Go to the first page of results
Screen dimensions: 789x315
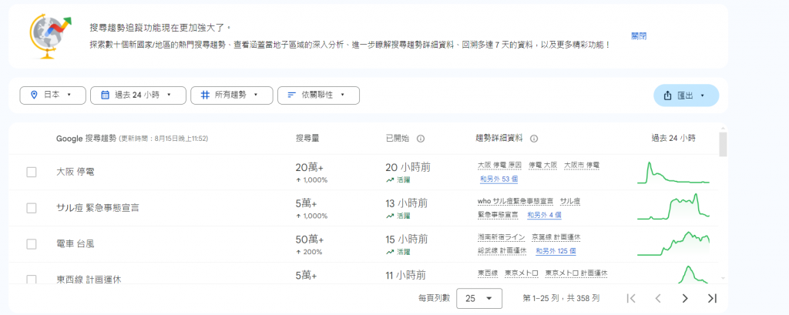click(631, 298)
